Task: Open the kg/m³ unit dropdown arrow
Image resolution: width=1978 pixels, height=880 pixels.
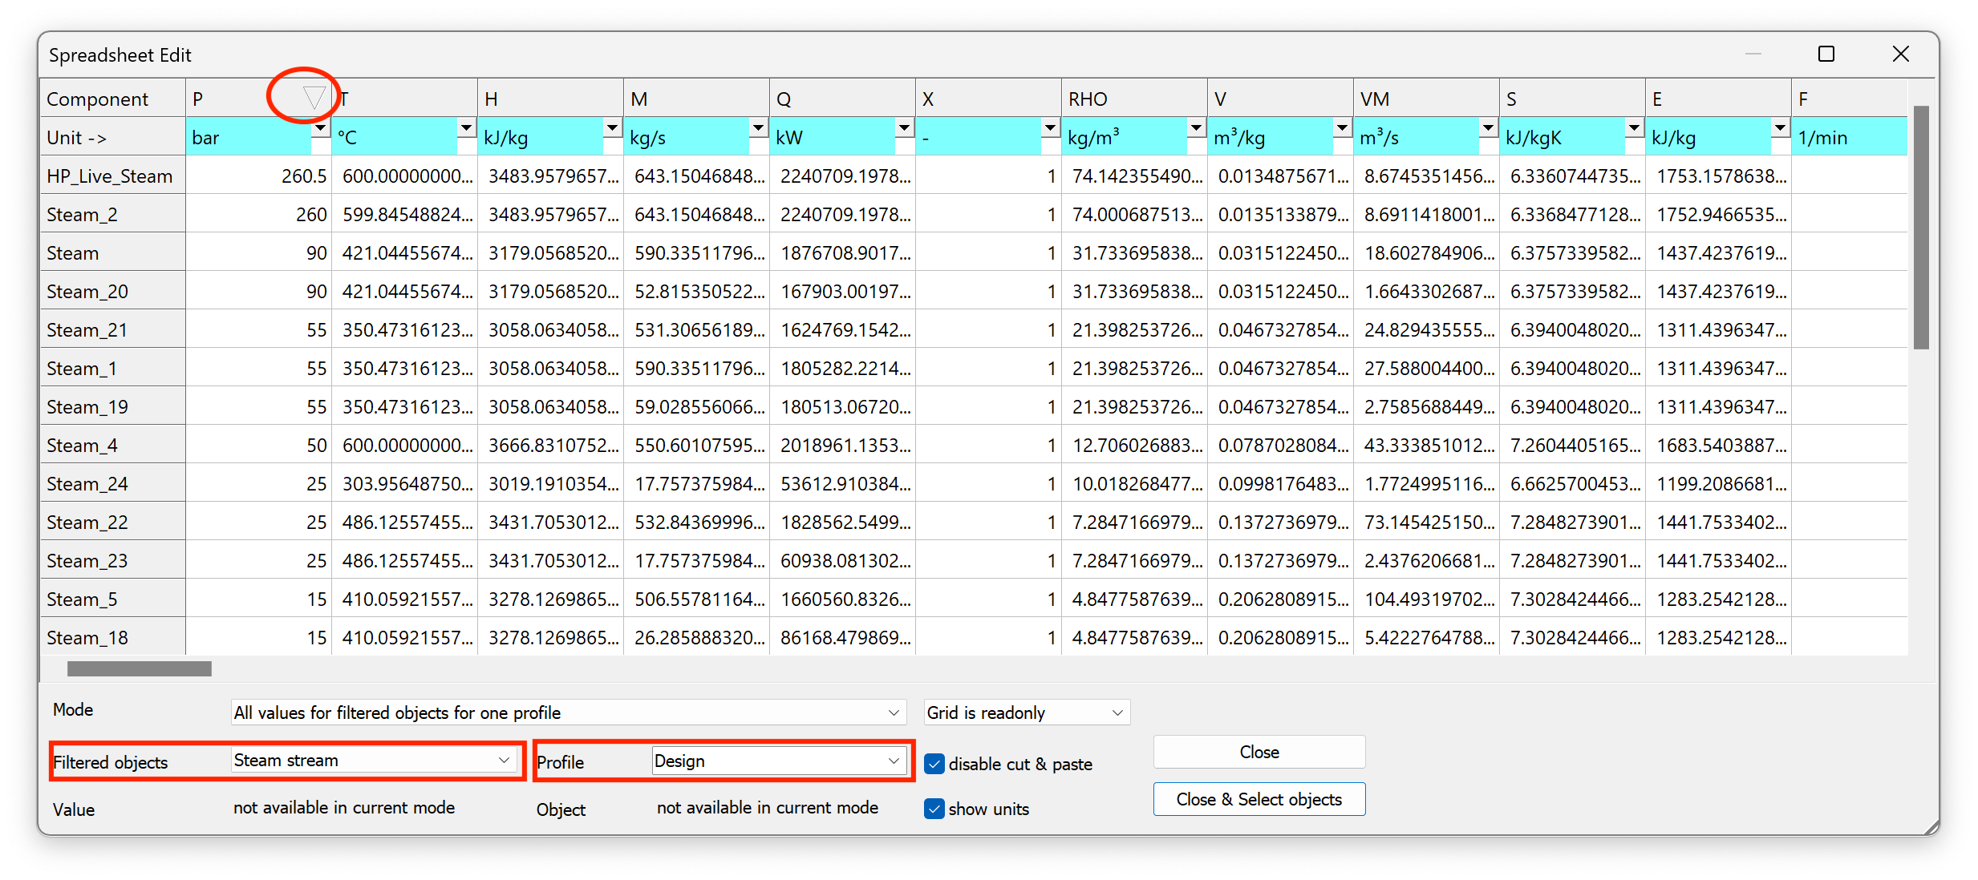Action: point(1196,128)
